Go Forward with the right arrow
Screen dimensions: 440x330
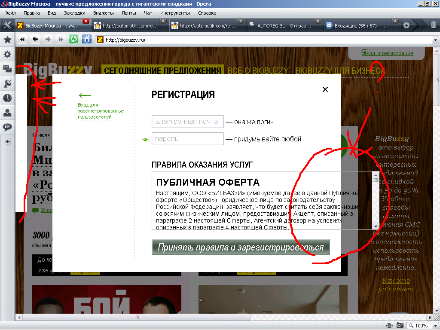(48, 40)
